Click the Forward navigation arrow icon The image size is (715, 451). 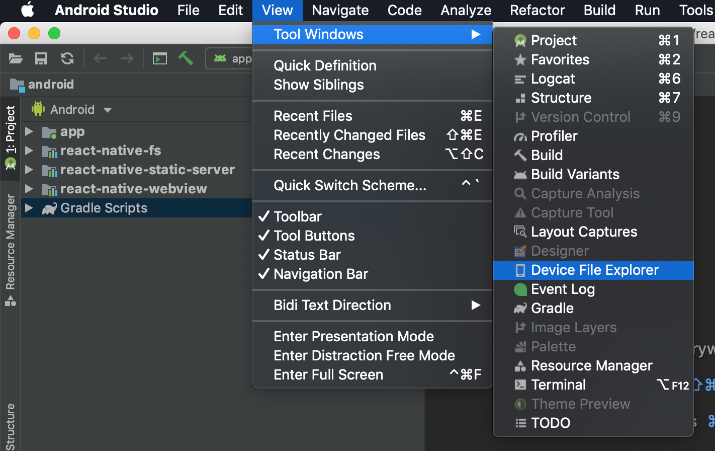(127, 59)
